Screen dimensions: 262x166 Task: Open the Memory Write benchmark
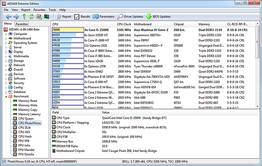[x=28, y=105]
